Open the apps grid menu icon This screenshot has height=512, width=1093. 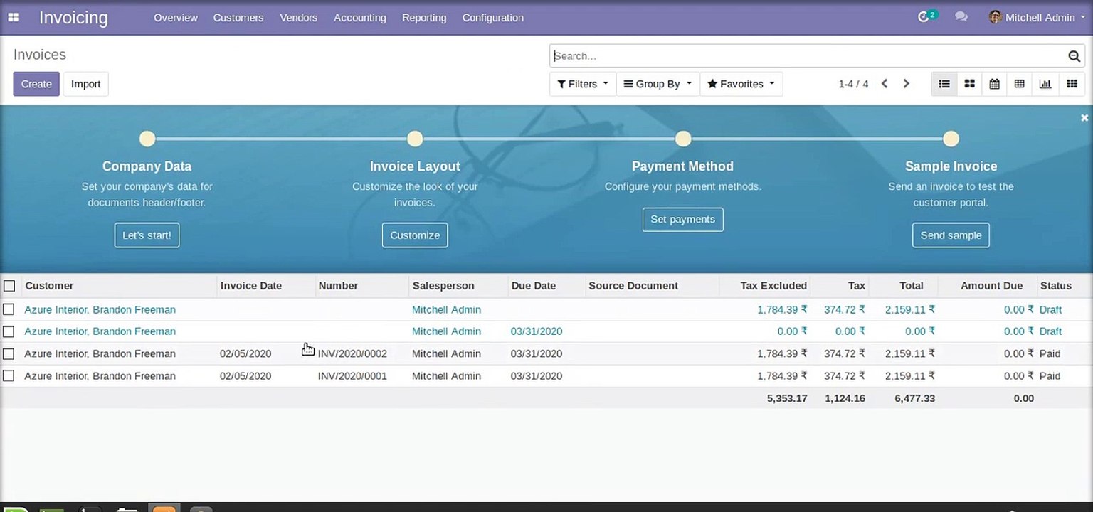[13, 18]
